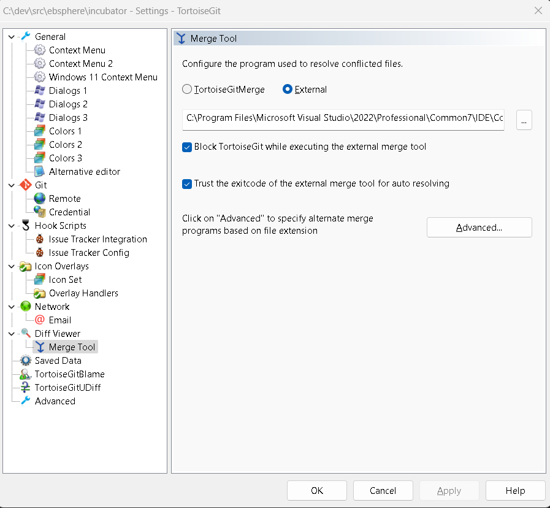Click the Windows 11 Context Menu gear icon

point(40,77)
